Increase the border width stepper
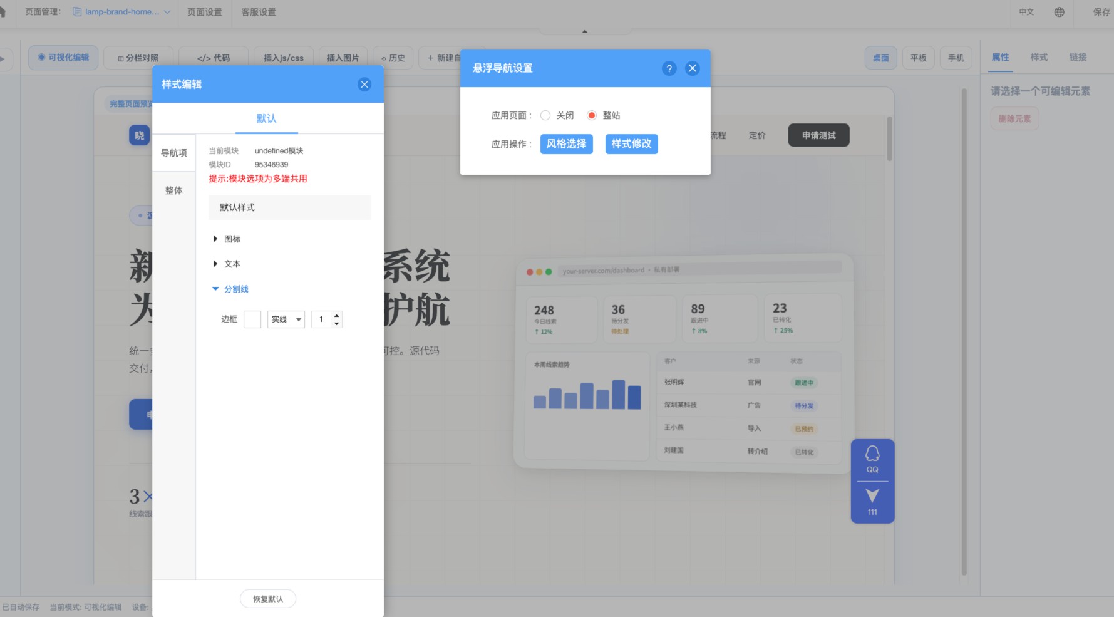The image size is (1114, 617). coord(337,316)
